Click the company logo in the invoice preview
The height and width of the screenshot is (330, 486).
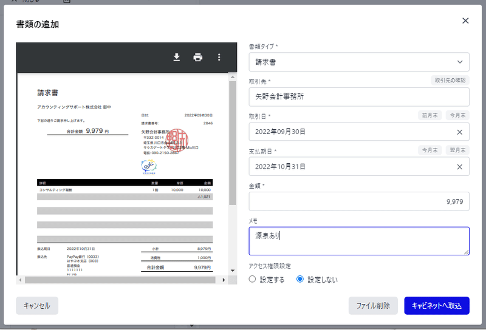pyautogui.click(x=149, y=167)
